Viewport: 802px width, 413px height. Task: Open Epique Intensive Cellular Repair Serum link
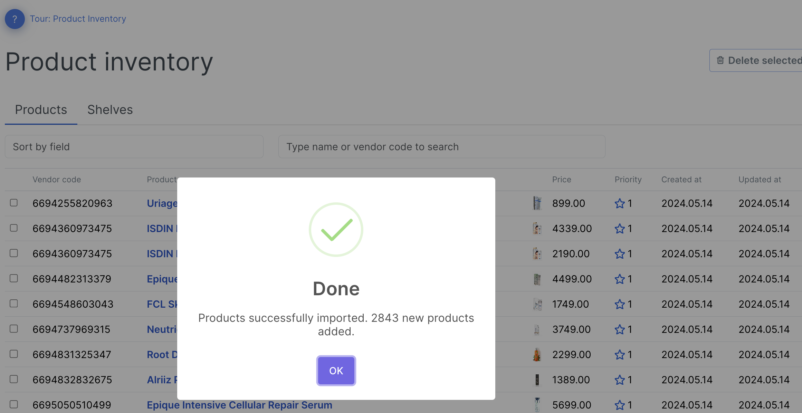click(239, 405)
